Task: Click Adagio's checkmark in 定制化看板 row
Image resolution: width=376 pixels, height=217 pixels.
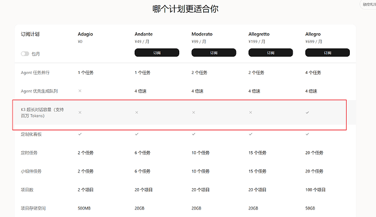Action: click(x=80, y=134)
